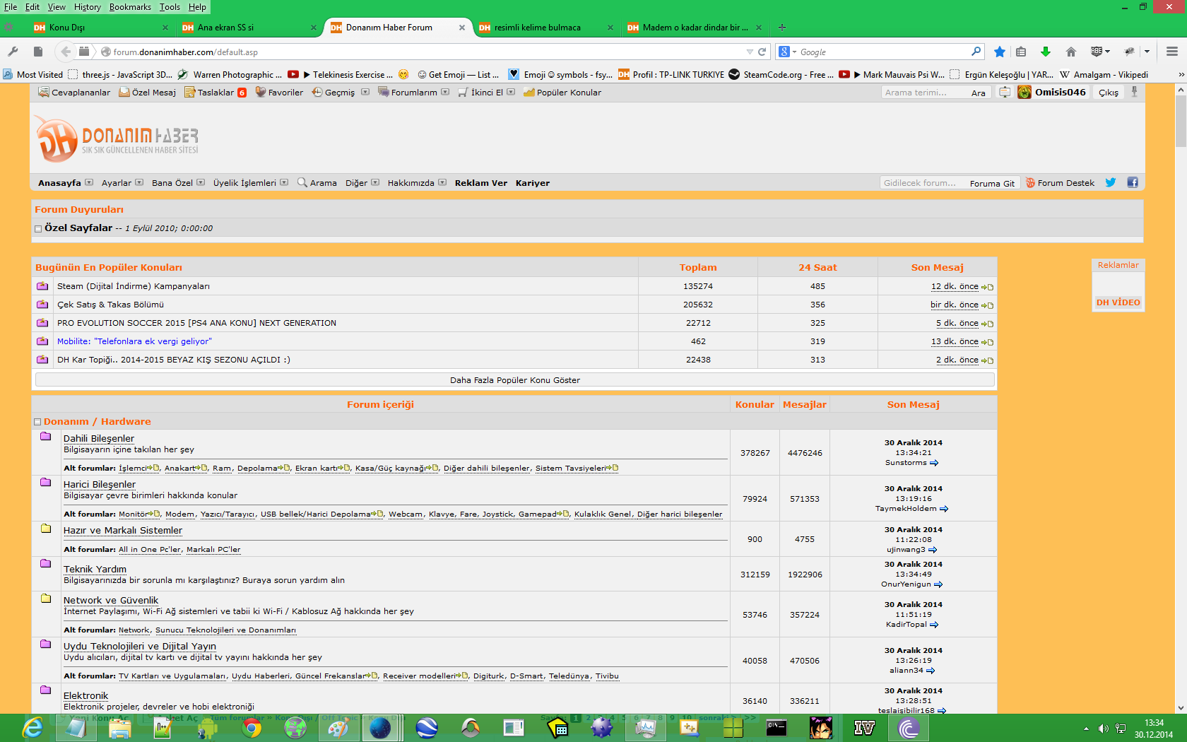Viewport: 1187px width, 742px height.
Task: Click the Çıkış logout link
Action: pyautogui.click(x=1109, y=93)
